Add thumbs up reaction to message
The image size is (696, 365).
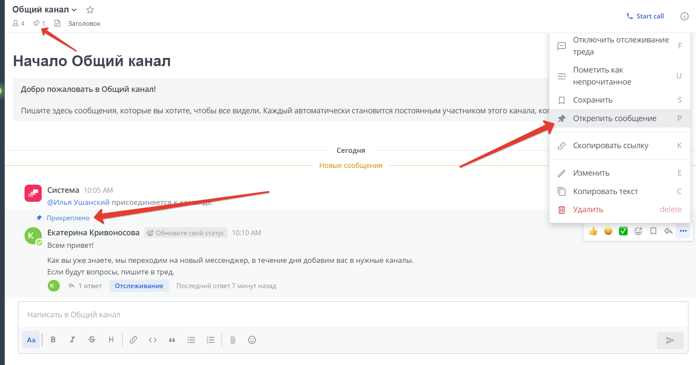coord(593,231)
